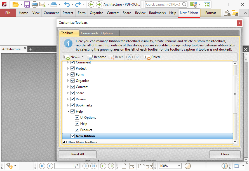Screen dimensions: 249x171
Task: Uncheck the Form toolbar checkbox
Action: [72, 75]
